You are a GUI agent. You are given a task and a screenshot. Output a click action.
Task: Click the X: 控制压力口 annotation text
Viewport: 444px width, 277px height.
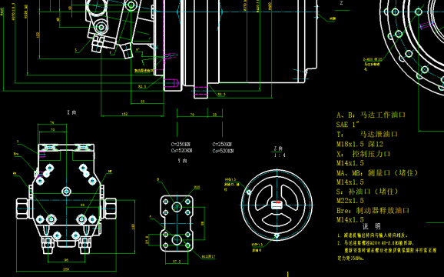point(363,154)
